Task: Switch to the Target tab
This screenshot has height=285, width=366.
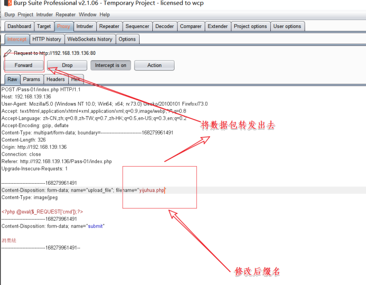Action: pyautogui.click(x=44, y=26)
